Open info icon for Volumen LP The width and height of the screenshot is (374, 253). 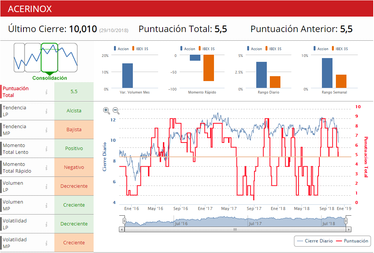(x=46, y=186)
